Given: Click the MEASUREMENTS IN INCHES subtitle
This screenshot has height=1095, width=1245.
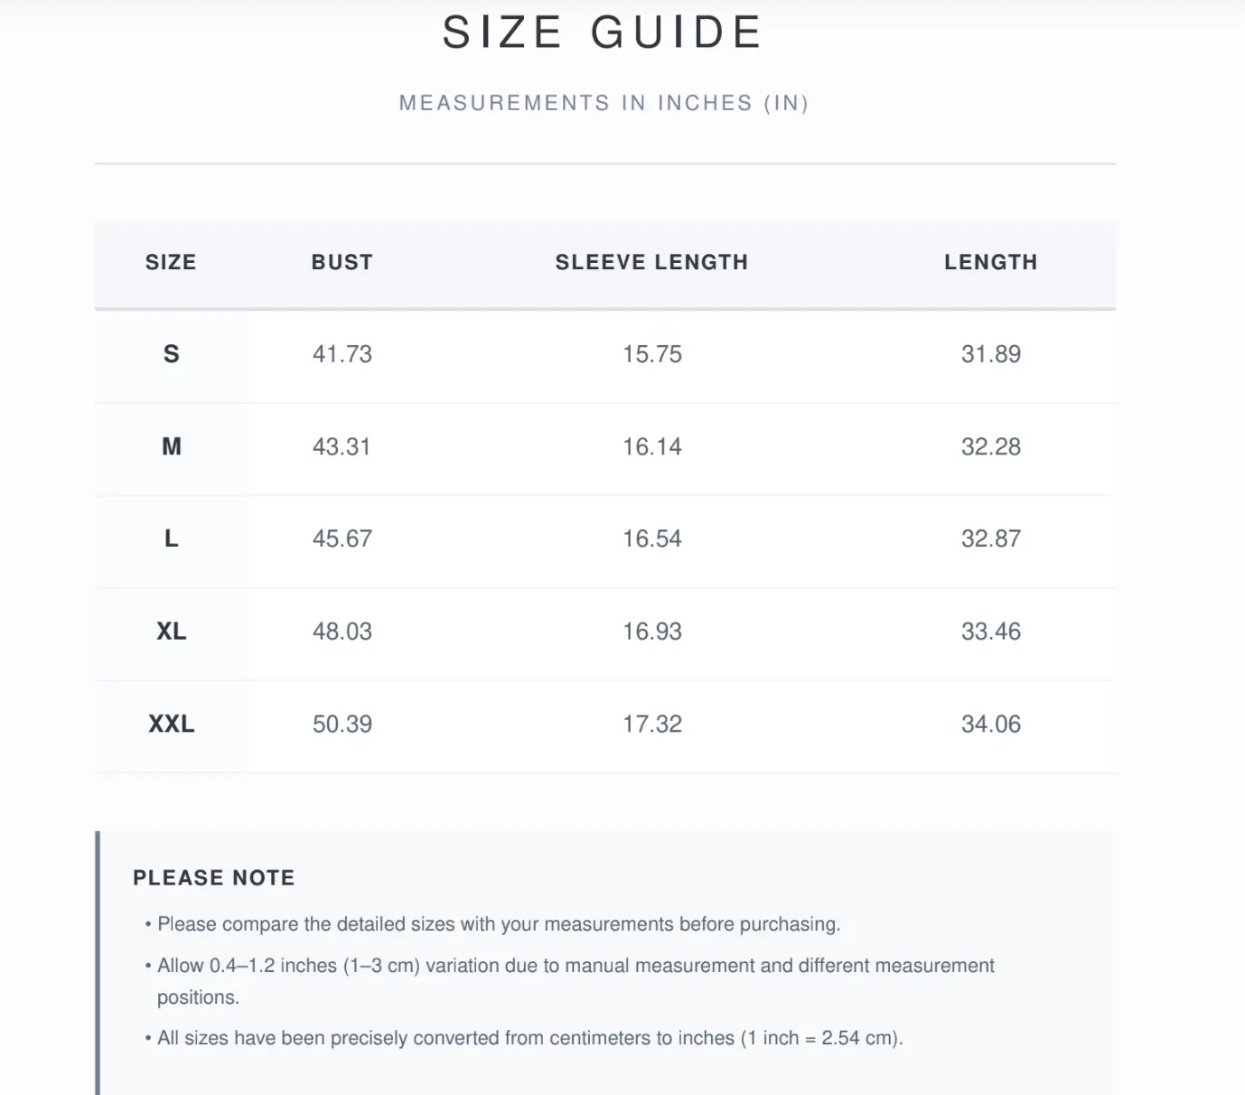Looking at the screenshot, I should coord(604,103).
